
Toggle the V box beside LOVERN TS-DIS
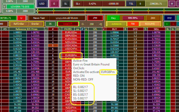(x=4, y=7)
